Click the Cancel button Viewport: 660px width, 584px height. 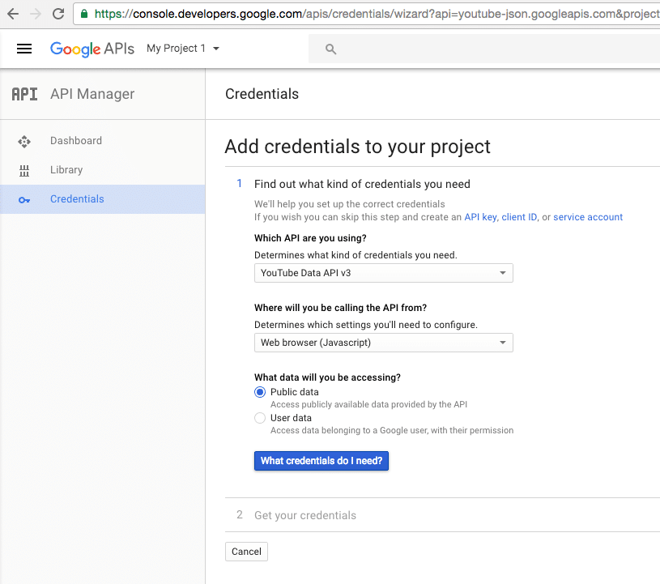click(x=246, y=552)
